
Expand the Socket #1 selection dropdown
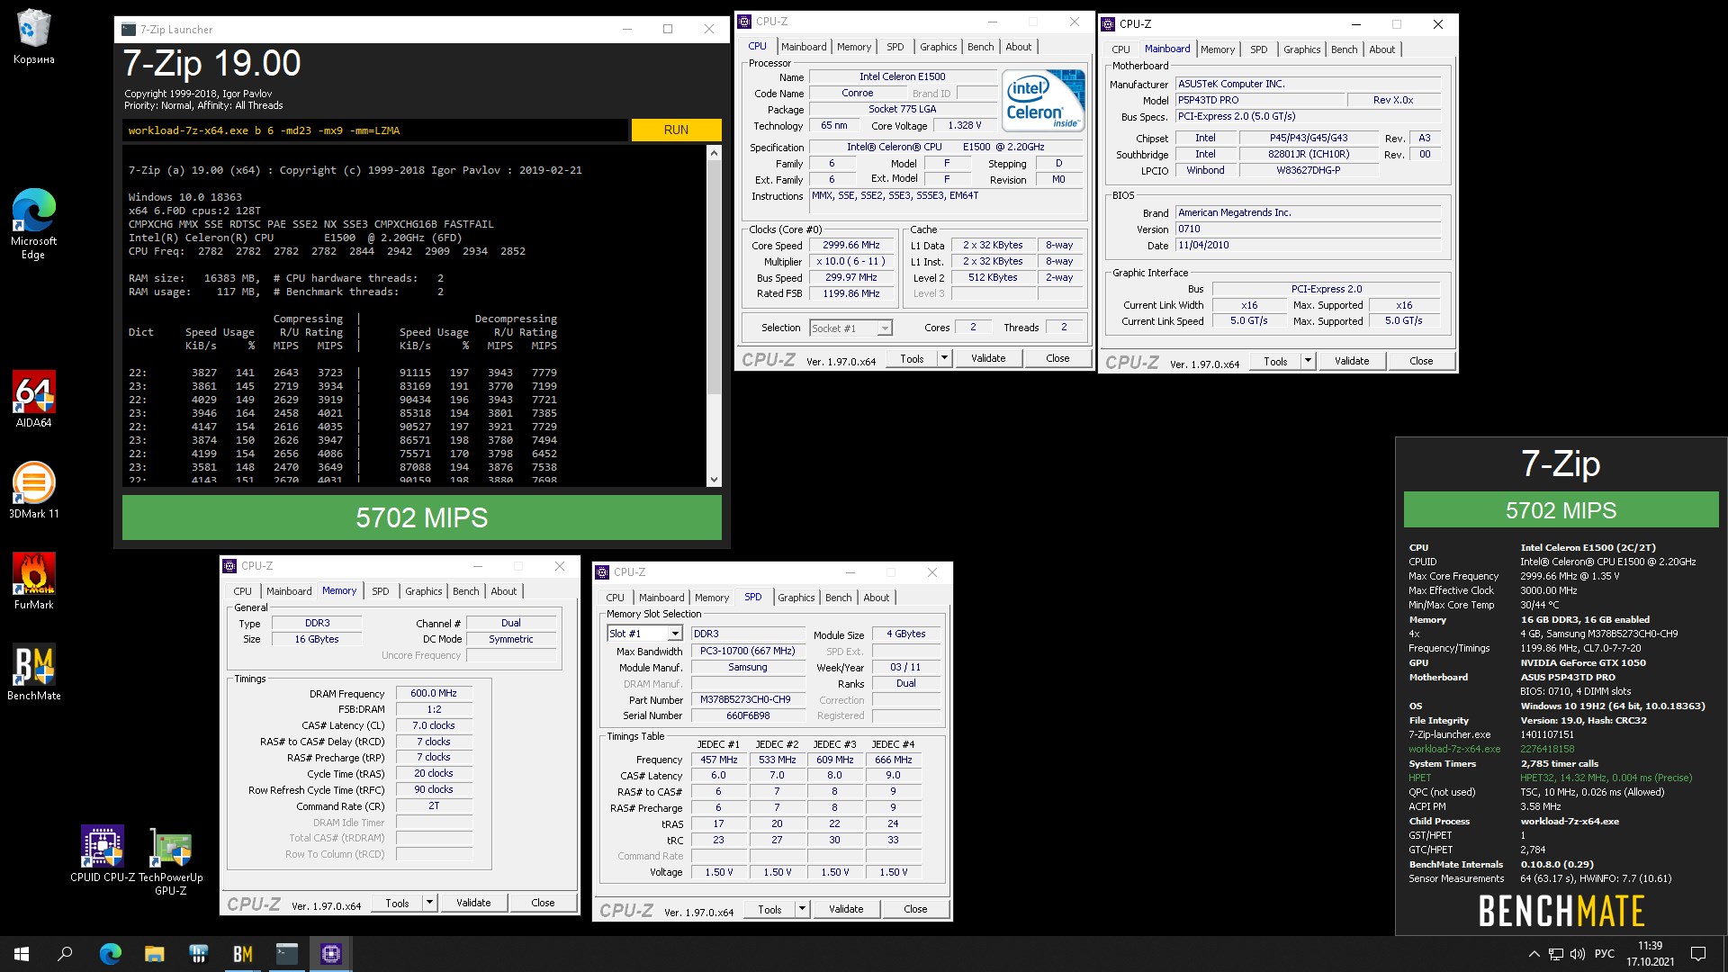pyautogui.click(x=885, y=328)
